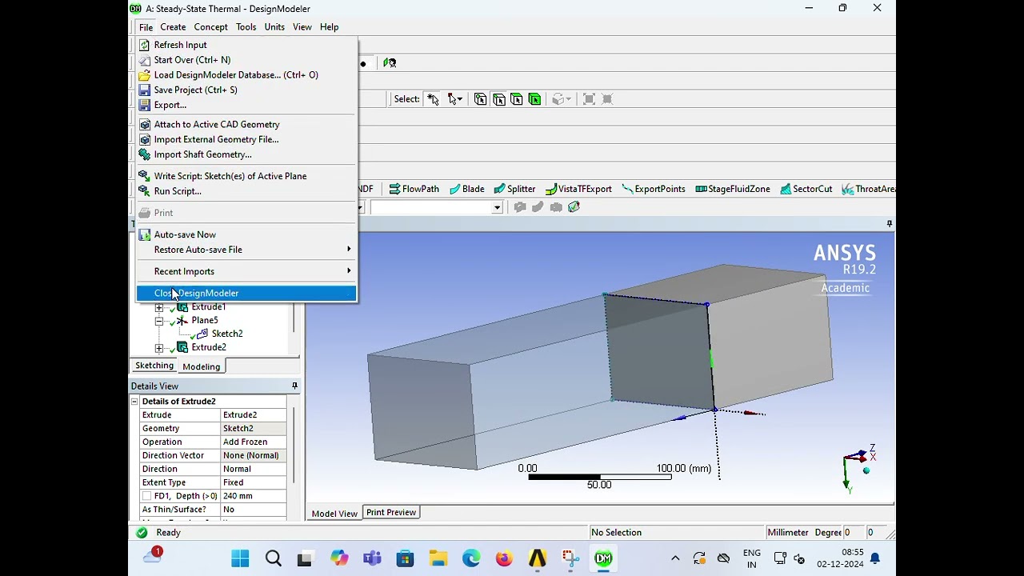Click the 240 mm depth value
1024x576 pixels.
(253, 496)
